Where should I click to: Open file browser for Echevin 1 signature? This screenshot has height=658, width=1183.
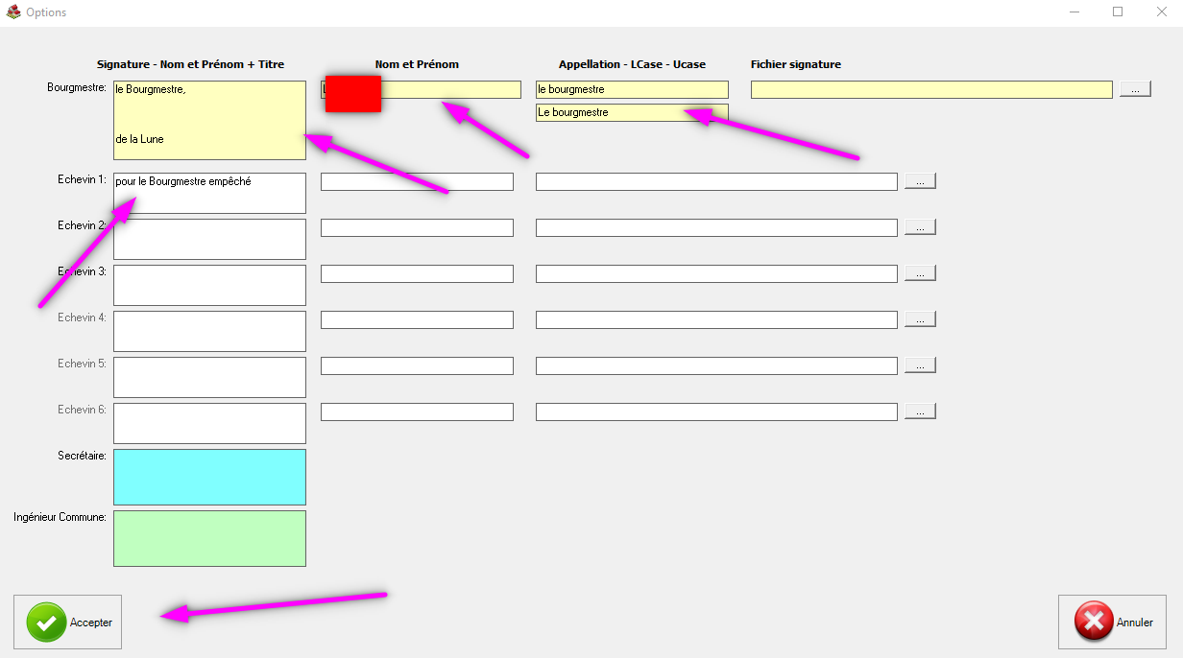[919, 181]
